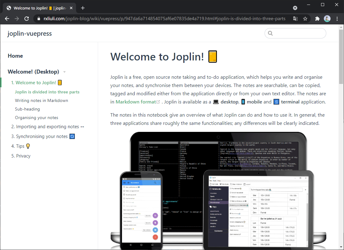Viewport: 344px width, 250px height.
Task: Maximize the Chrome window
Action: point(323,5)
